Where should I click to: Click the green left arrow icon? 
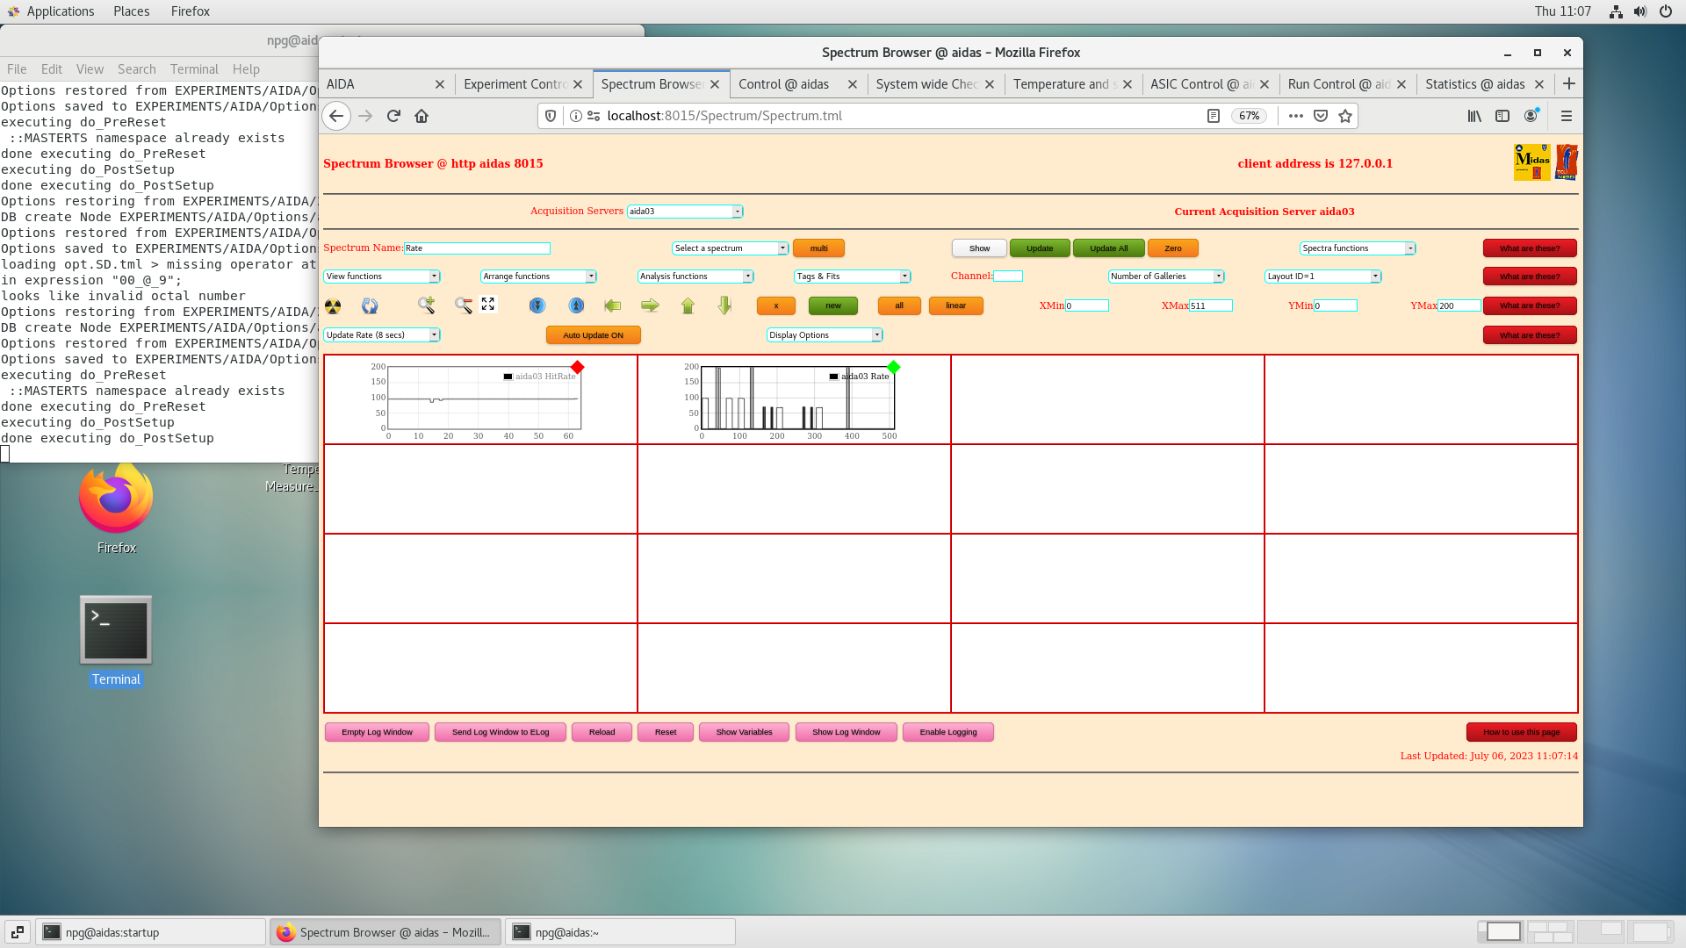[x=613, y=305]
